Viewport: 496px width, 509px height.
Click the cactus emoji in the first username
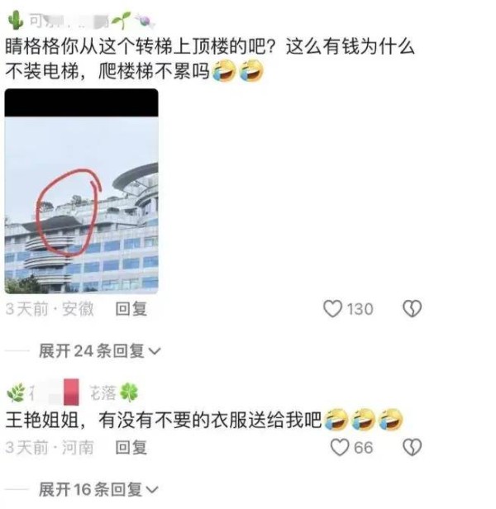(x=15, y=20)
